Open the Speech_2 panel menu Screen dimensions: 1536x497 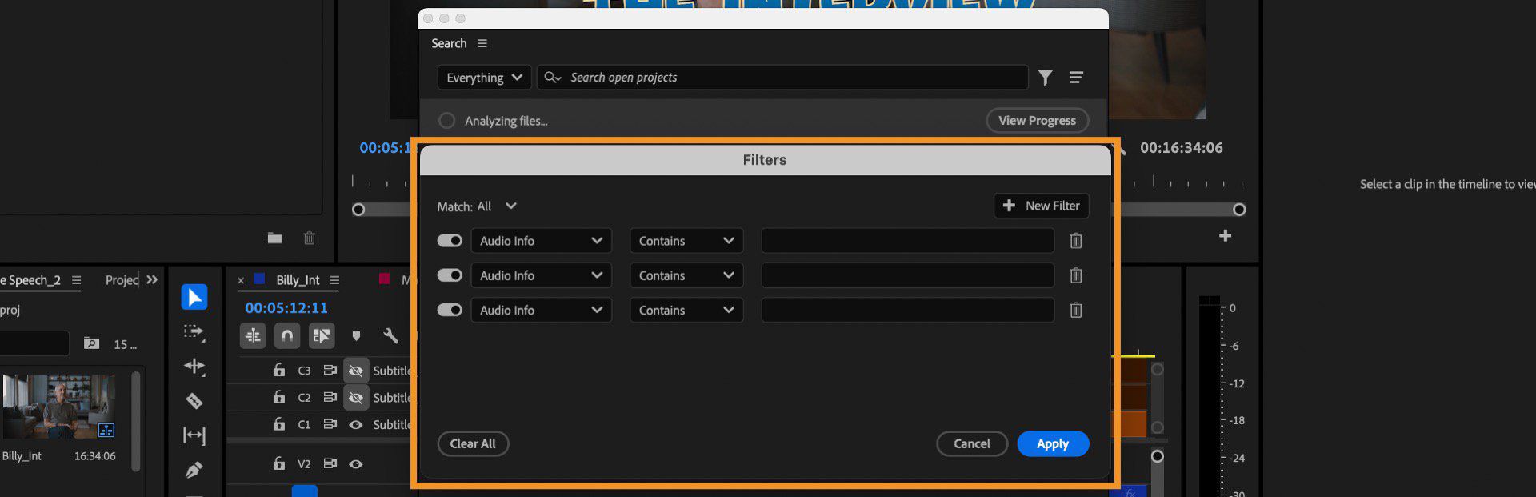coord(76,280)
